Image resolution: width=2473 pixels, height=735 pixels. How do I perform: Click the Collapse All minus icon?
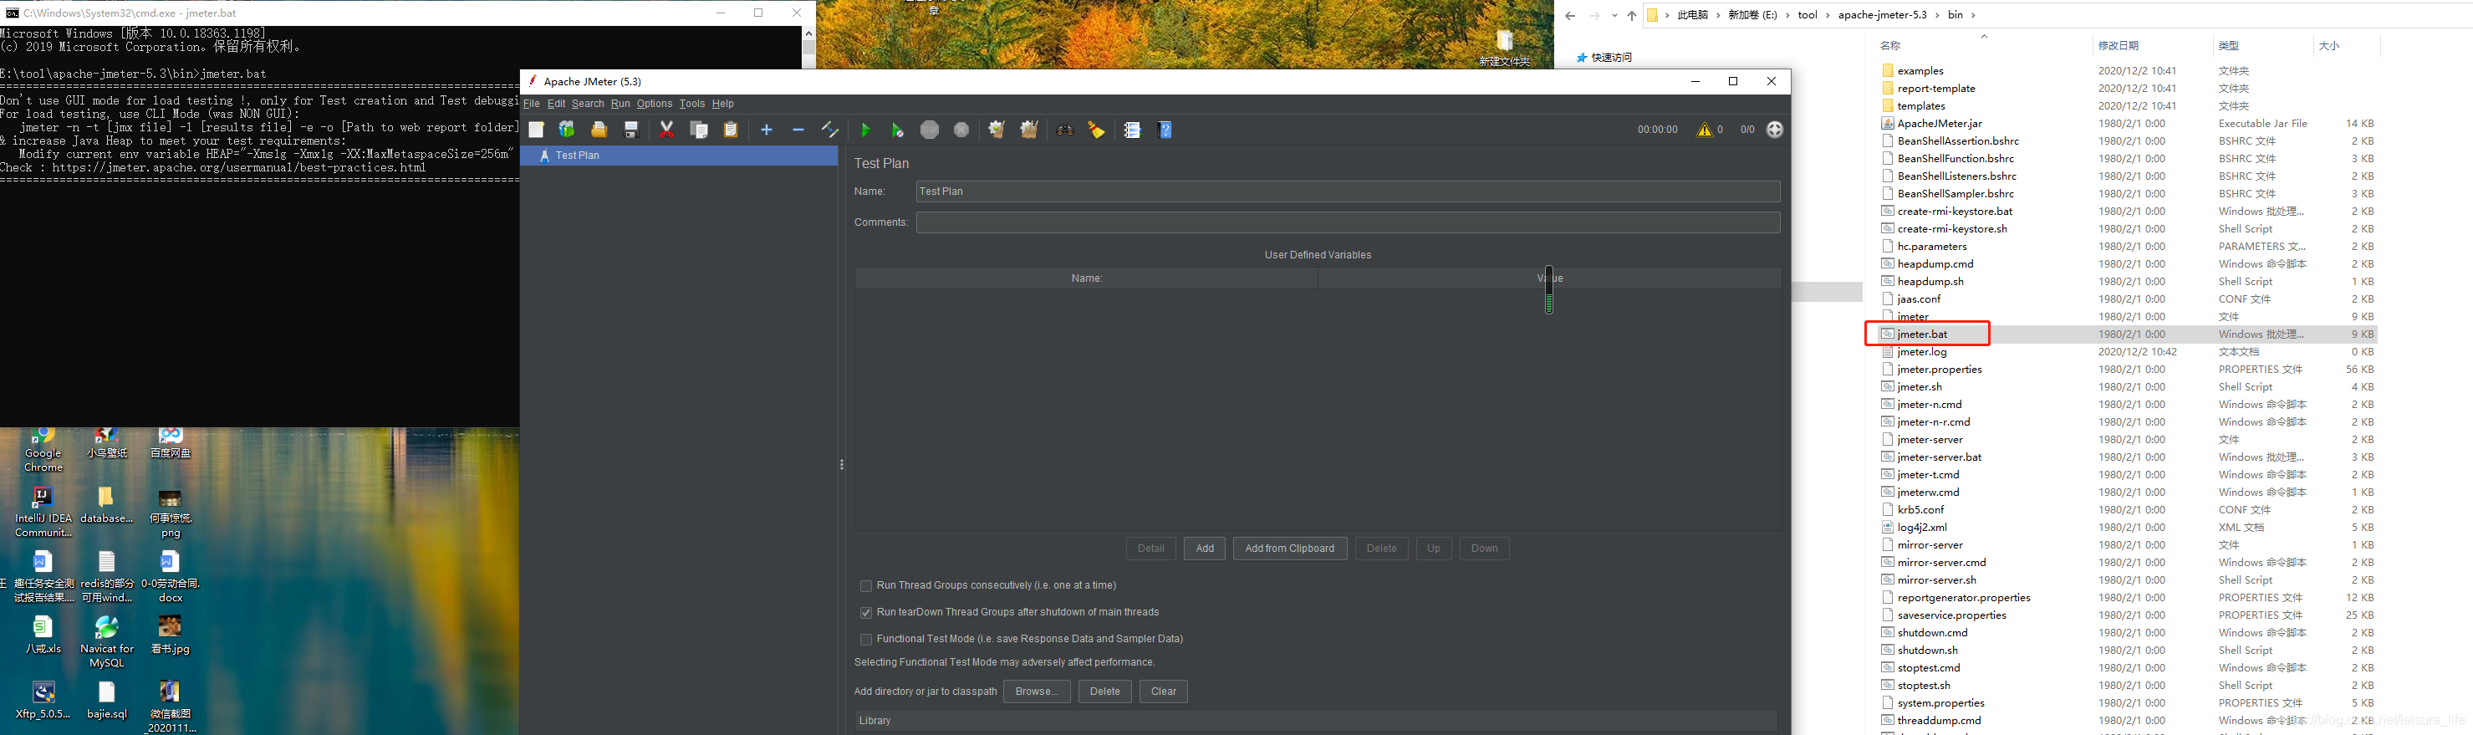798,130
